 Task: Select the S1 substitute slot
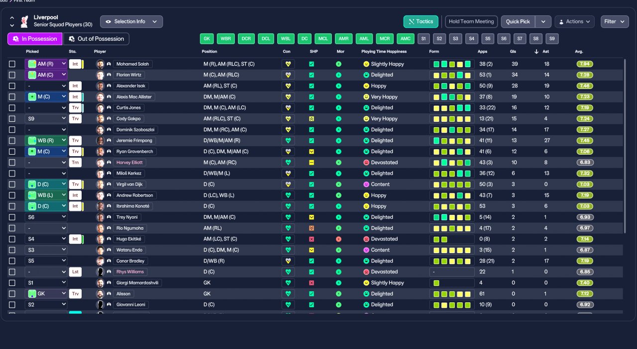[x=424, y=39]
